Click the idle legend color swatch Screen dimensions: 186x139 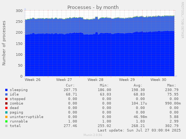point(6,94)
